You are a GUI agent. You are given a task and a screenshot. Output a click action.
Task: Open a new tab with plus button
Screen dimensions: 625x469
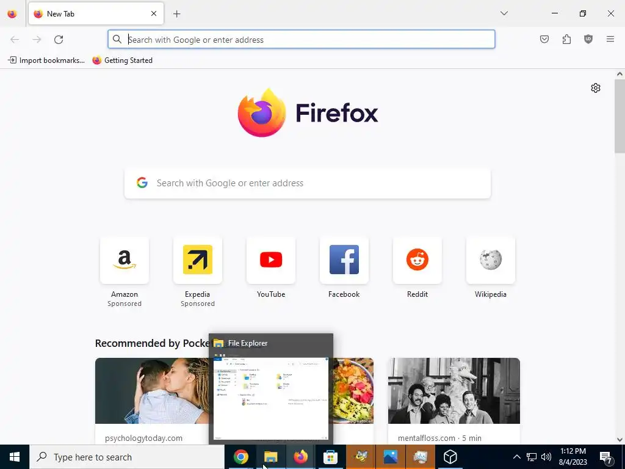(177, 14)
